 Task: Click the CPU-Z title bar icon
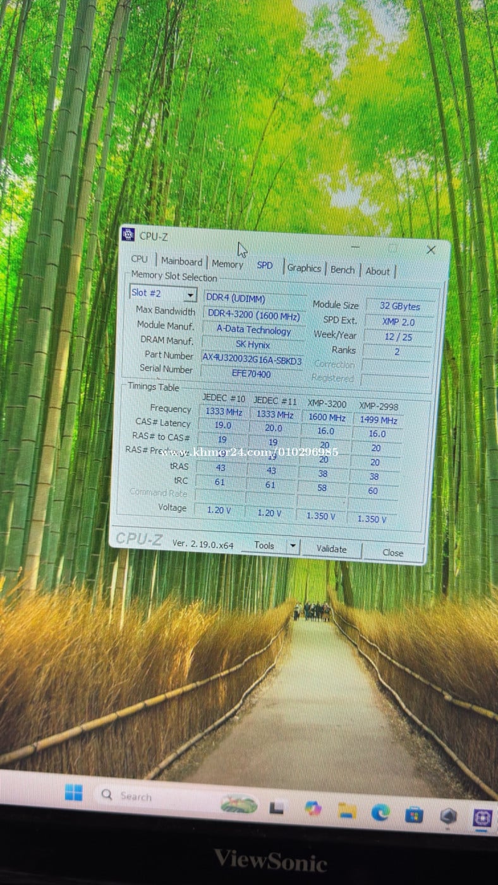[x=128, y=235]
